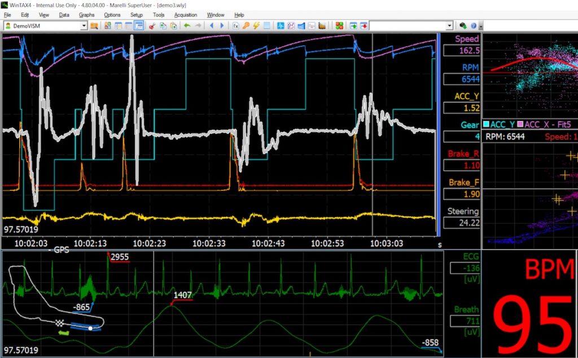Screen dimensions: 578x358
Task: Click the red download window icon
Action: 364,26
